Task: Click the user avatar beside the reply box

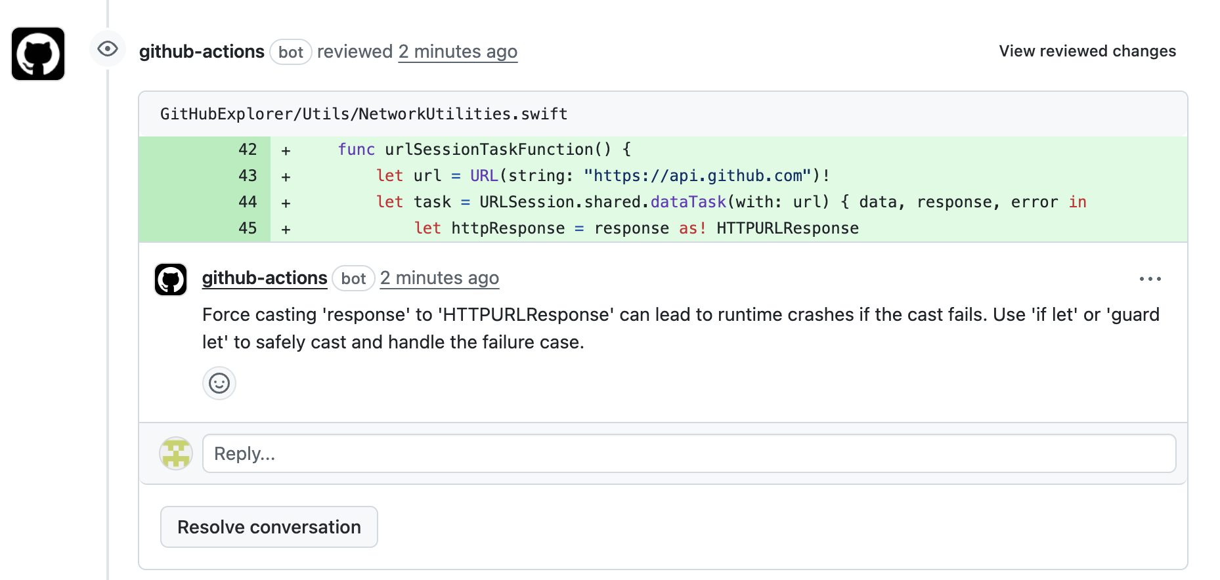Action: (176, 453)
